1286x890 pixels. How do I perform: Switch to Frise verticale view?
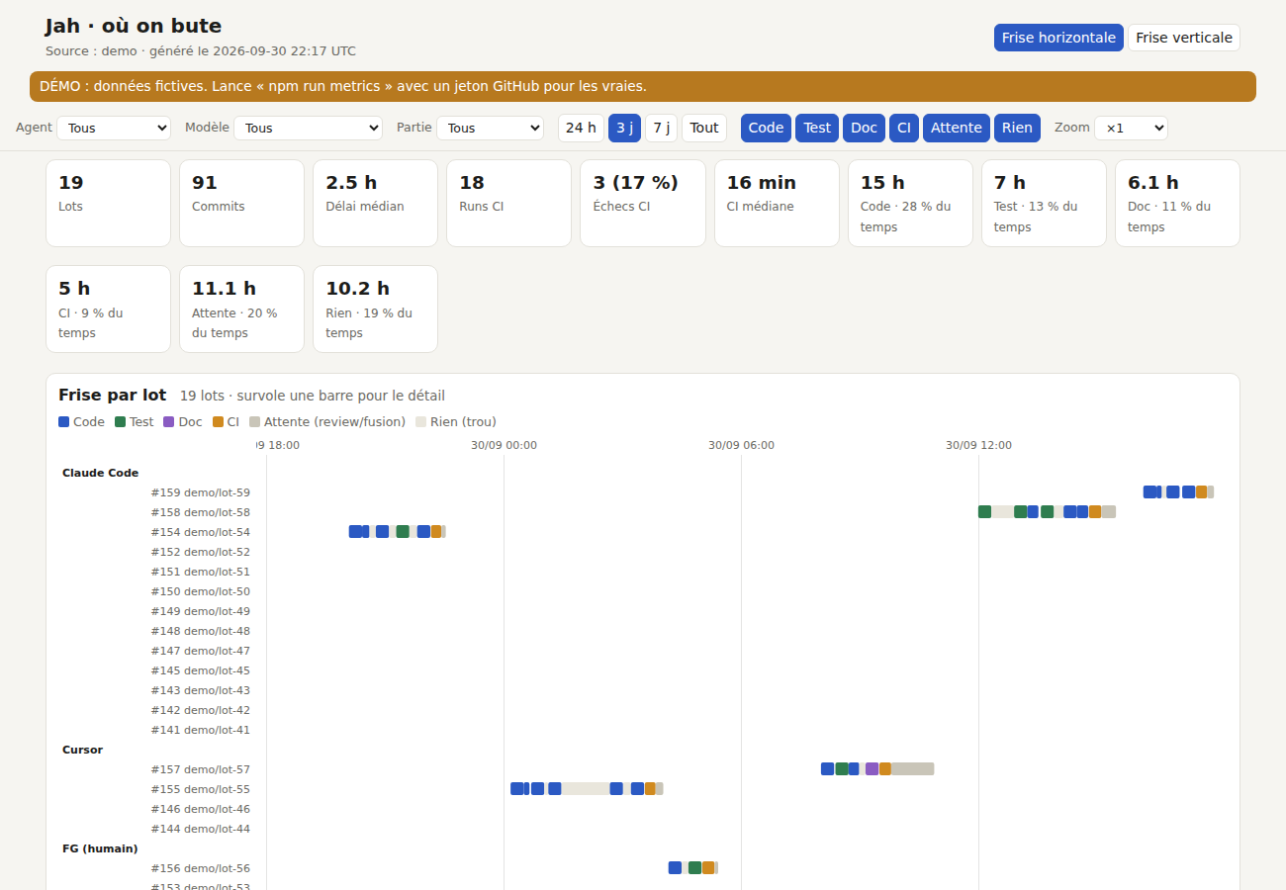(x=1184, y=38)
